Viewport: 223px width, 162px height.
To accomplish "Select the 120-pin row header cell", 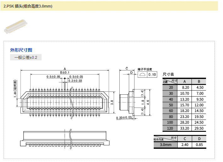I will [170, 128].
